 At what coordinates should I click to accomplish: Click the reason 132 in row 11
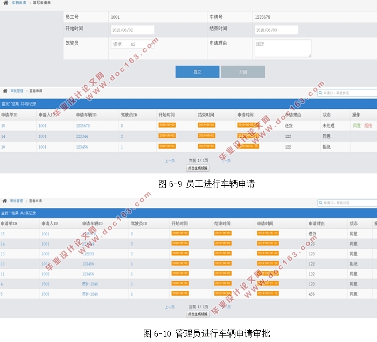[x=312, y=274]
